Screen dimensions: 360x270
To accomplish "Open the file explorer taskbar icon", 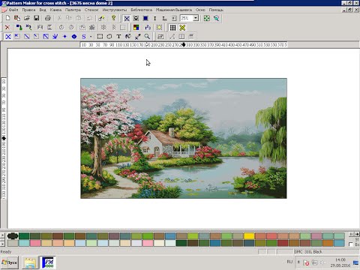I will [x=30, y=262].
